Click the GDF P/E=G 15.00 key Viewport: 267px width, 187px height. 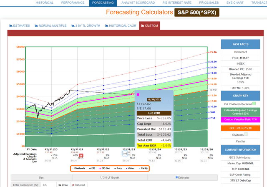click(x=240, y=128)
